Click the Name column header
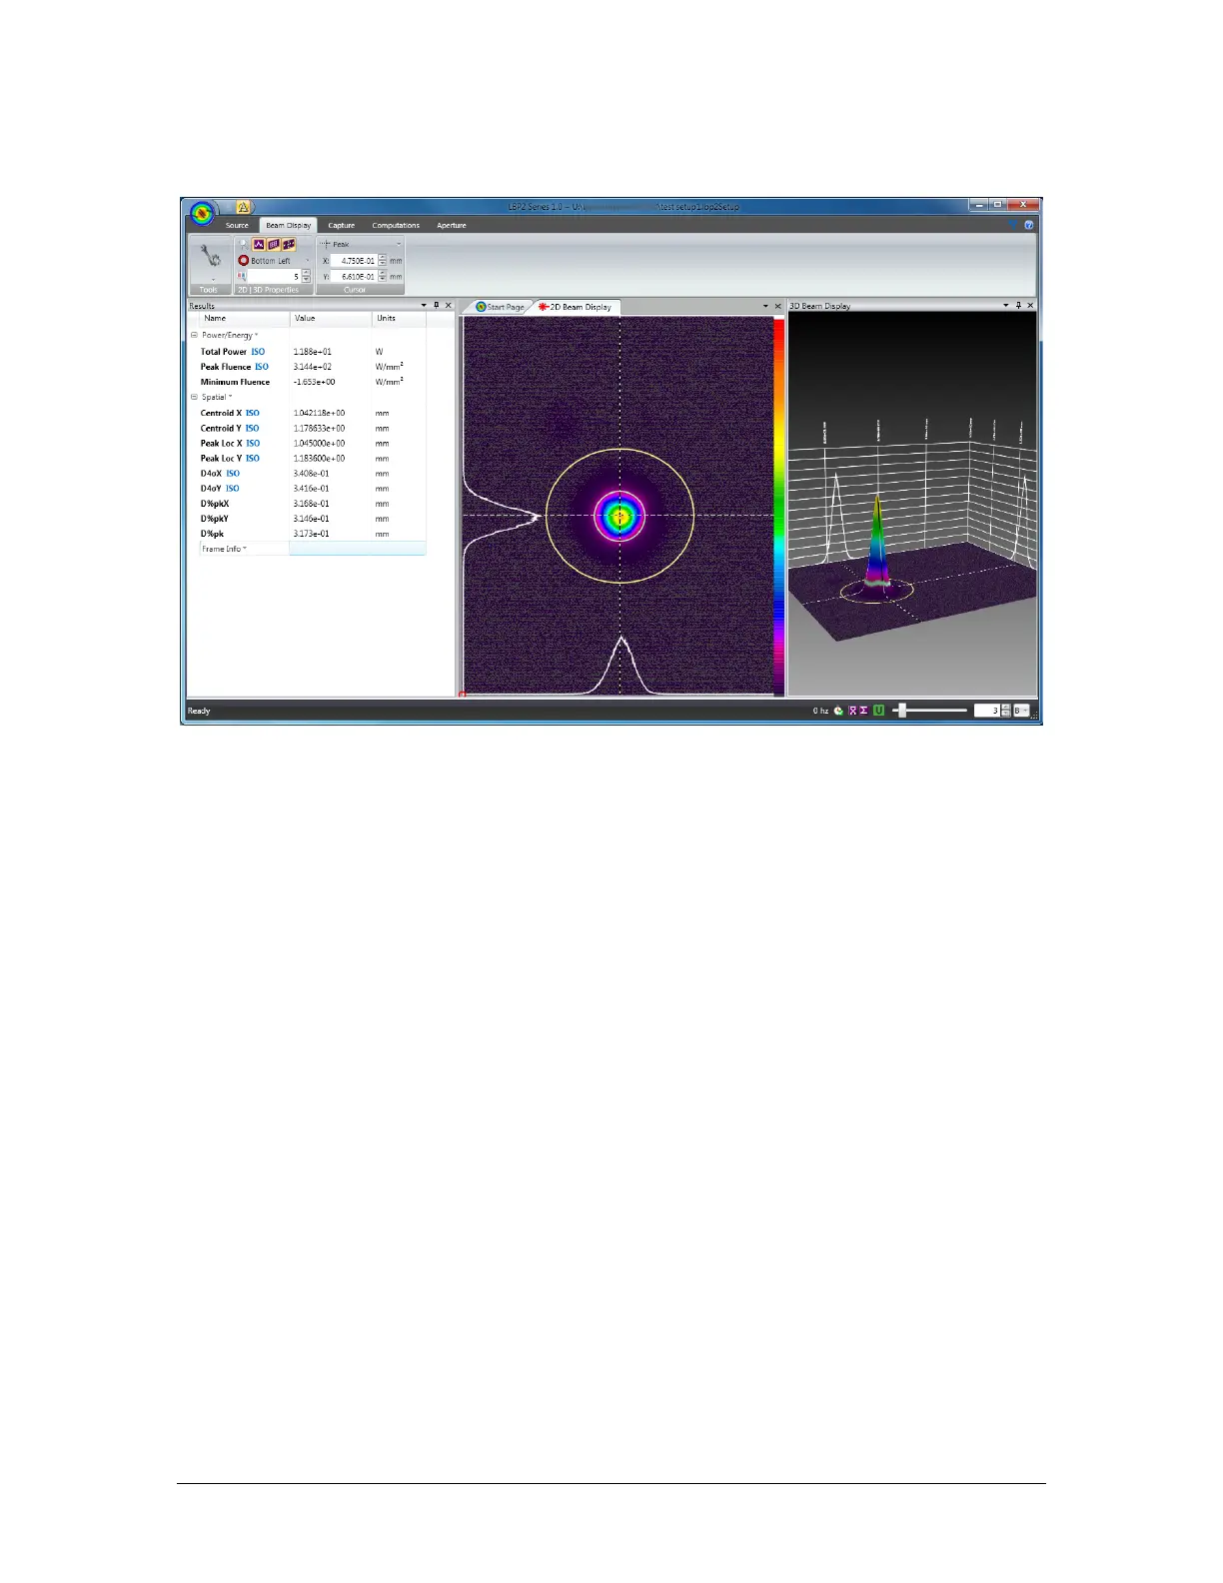 click(x=244, y=319)
